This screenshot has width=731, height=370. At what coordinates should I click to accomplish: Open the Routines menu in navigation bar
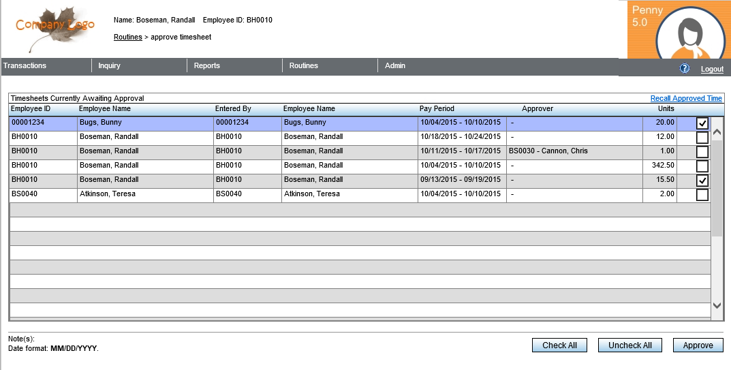(x=304, y=66)
